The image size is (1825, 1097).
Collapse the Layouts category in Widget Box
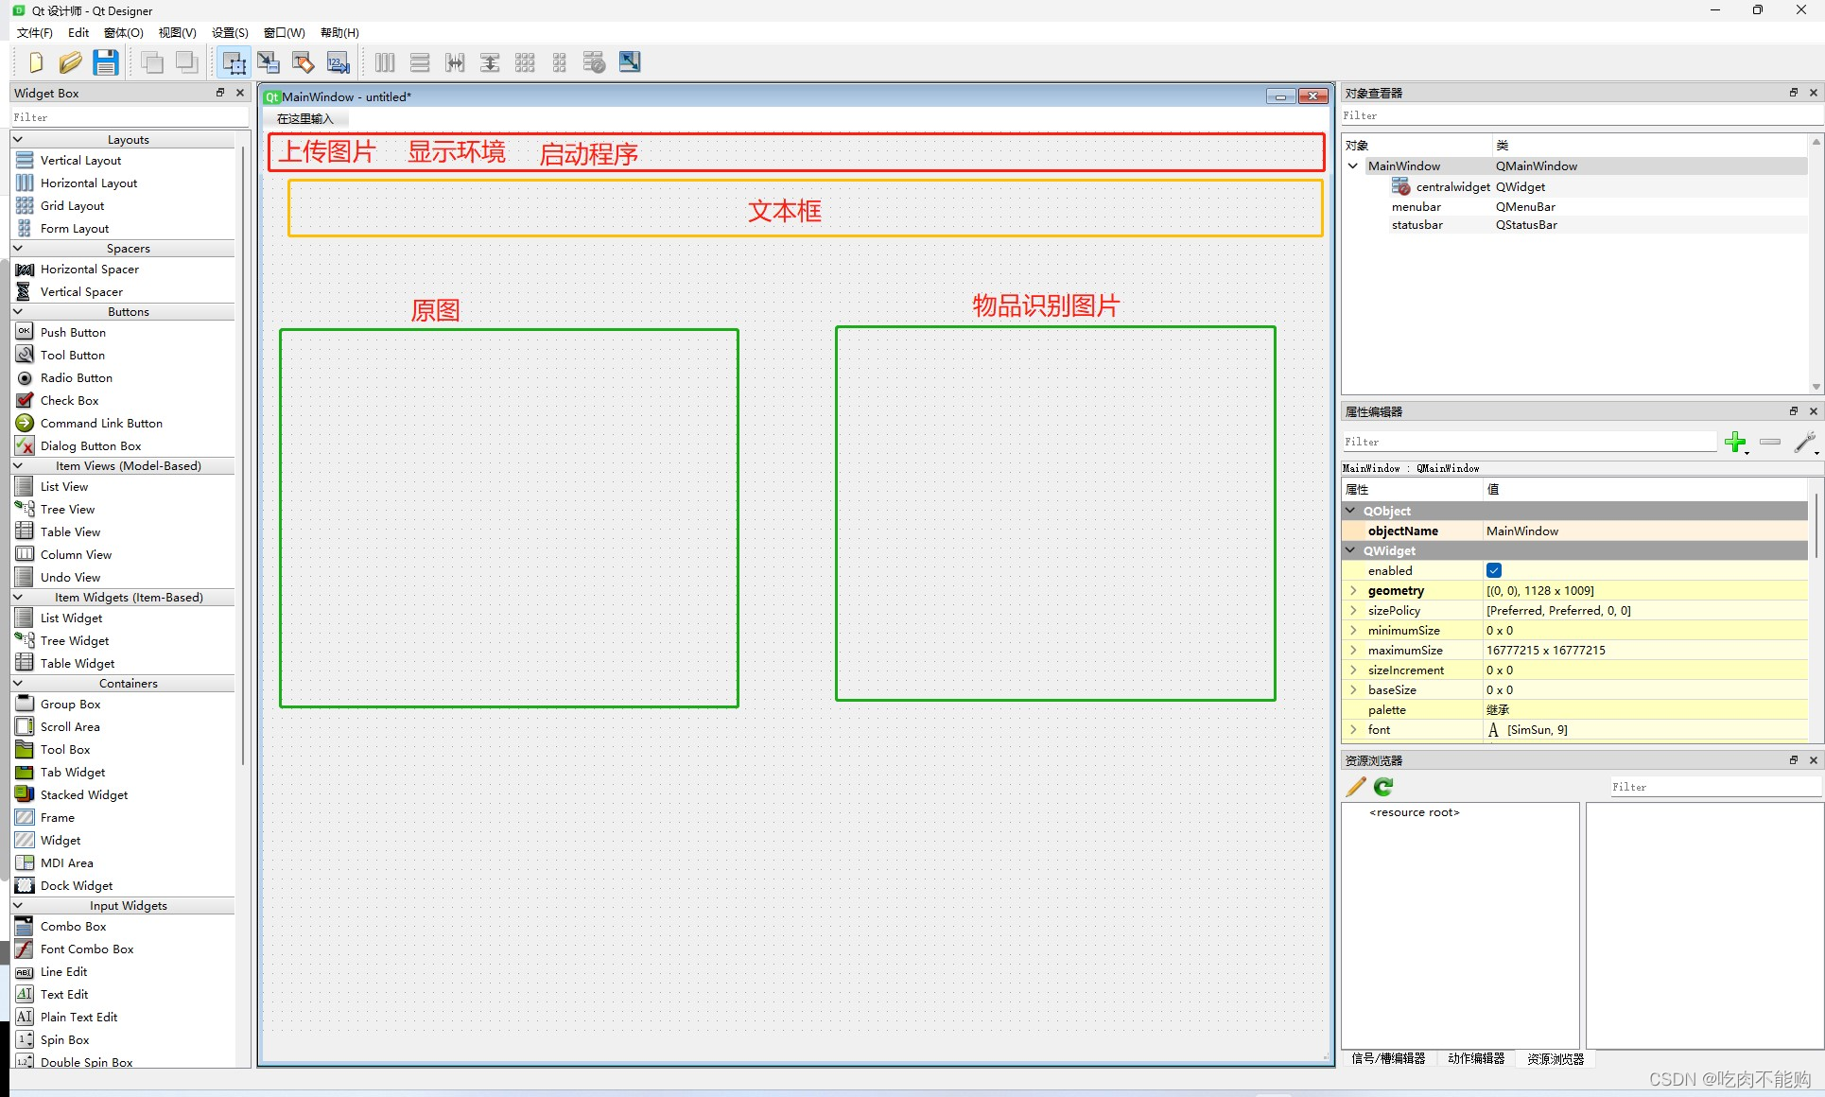17,139
